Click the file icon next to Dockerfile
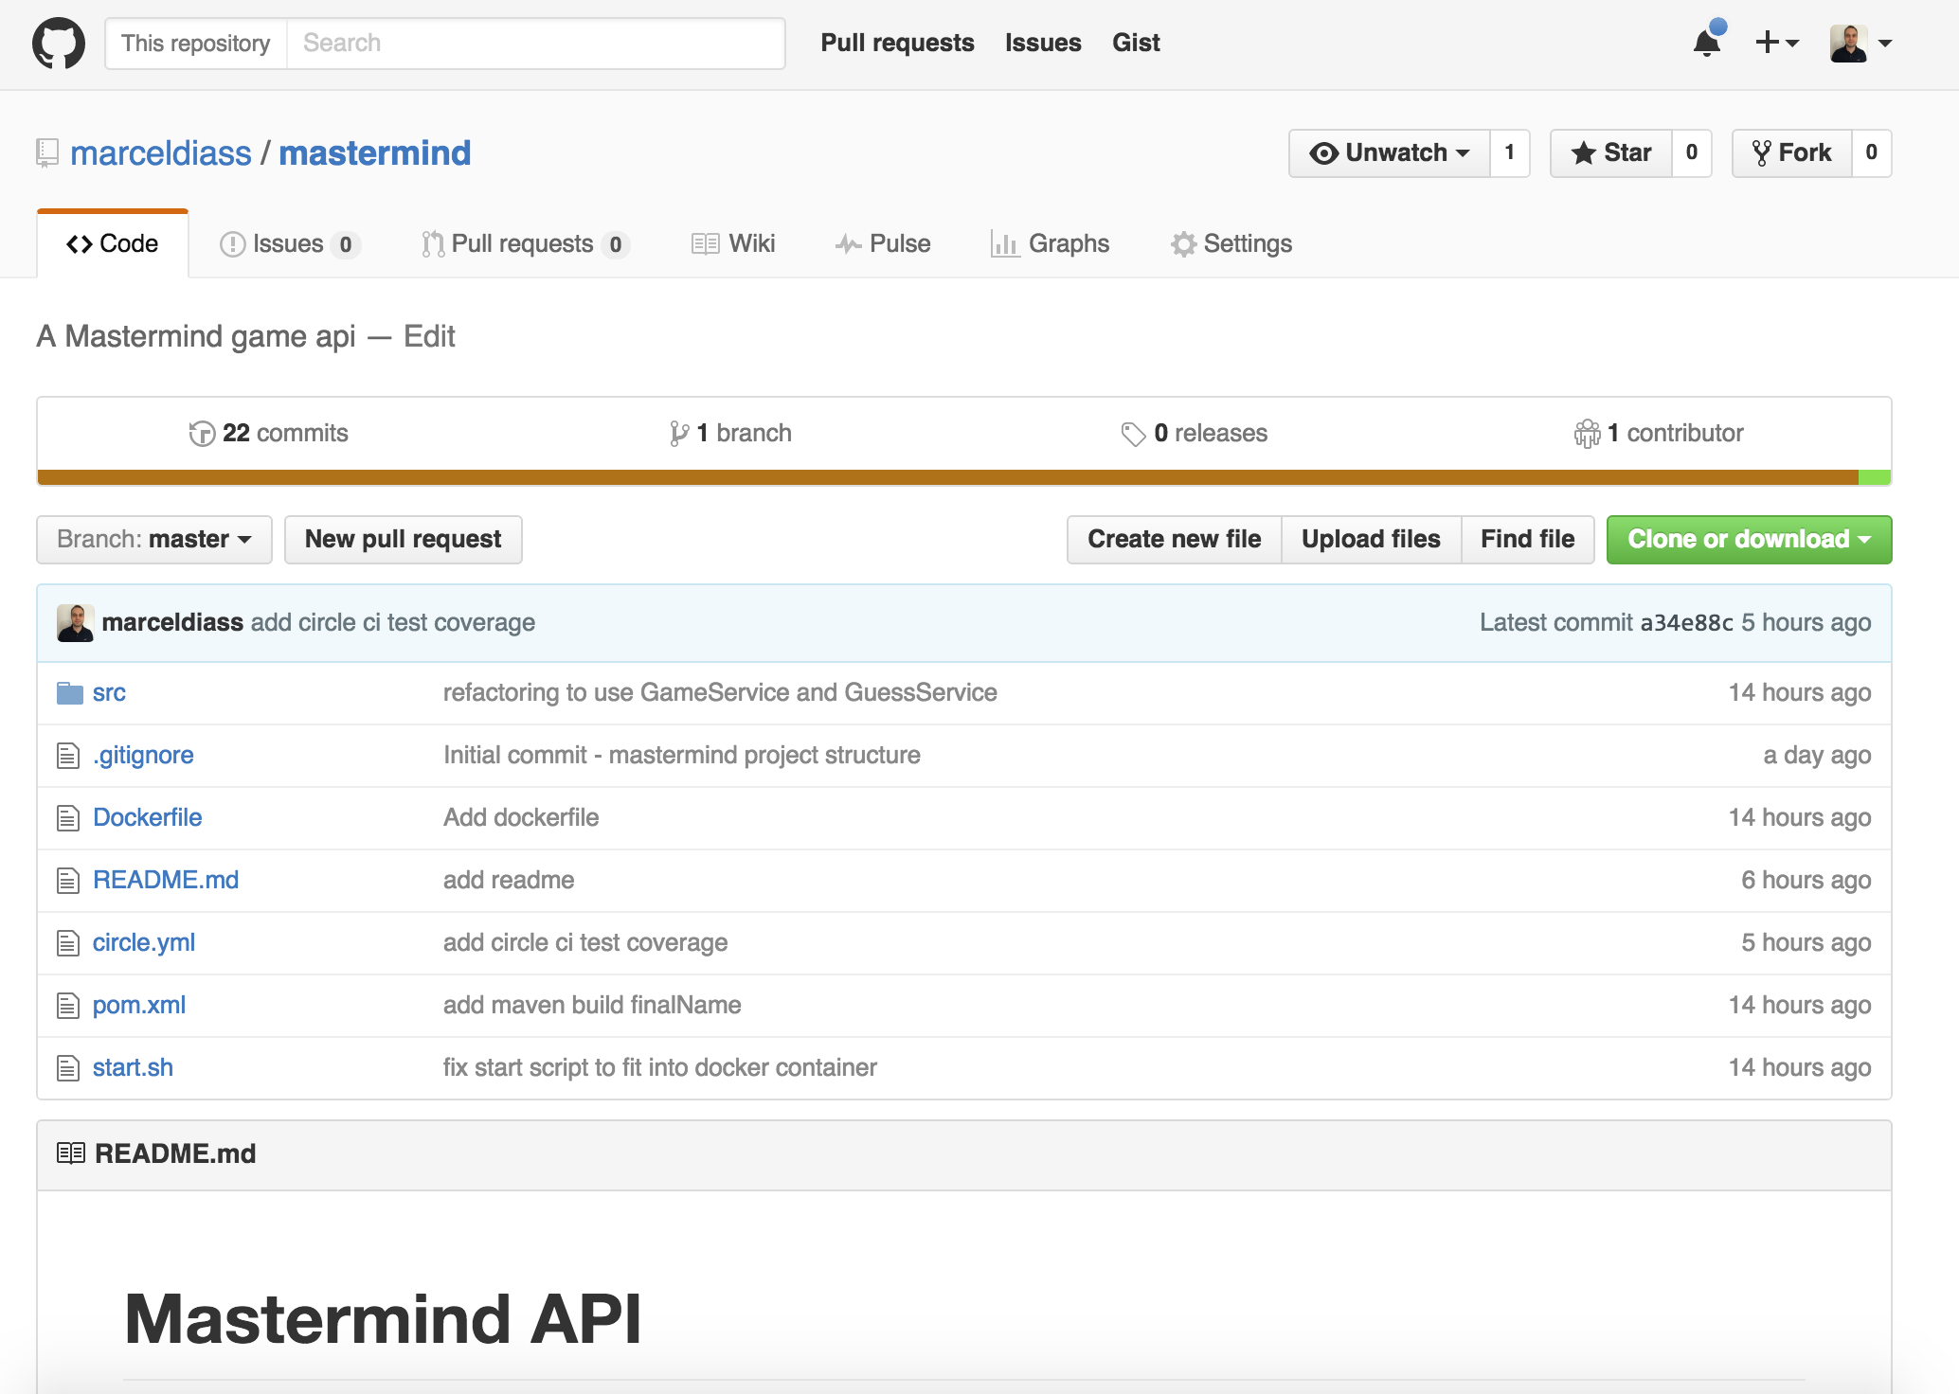 point(67,817)
